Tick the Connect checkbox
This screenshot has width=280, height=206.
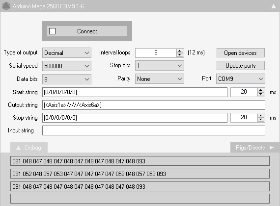[x=53, y=31]
